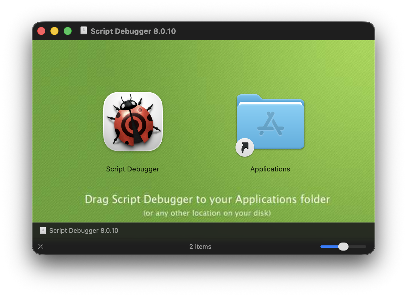Viewport: 407px width, 297px height.
Task: Click the "Applications" label under the folder
Action: pos(270,169)
